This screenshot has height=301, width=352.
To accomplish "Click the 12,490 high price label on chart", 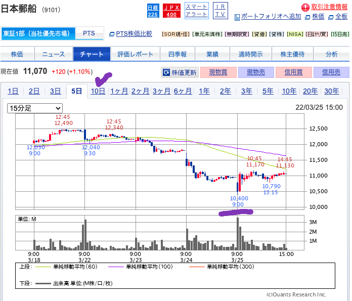I will pyautogui.click(x=64, y=123).
